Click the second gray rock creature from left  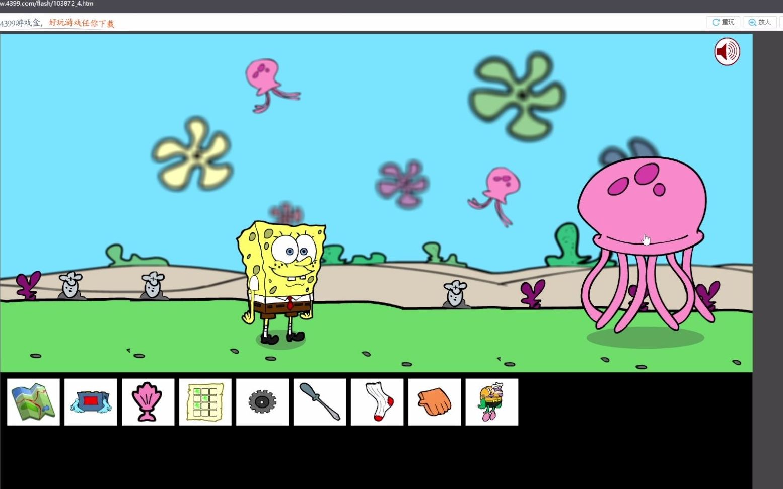click(153, 285)
